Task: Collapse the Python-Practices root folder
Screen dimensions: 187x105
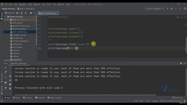Action: [5, 17]
